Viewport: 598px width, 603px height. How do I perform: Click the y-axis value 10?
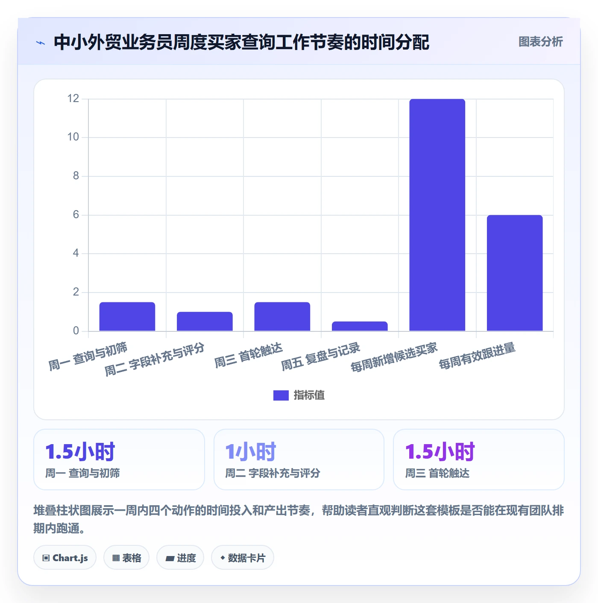click(x=73, y=137)
